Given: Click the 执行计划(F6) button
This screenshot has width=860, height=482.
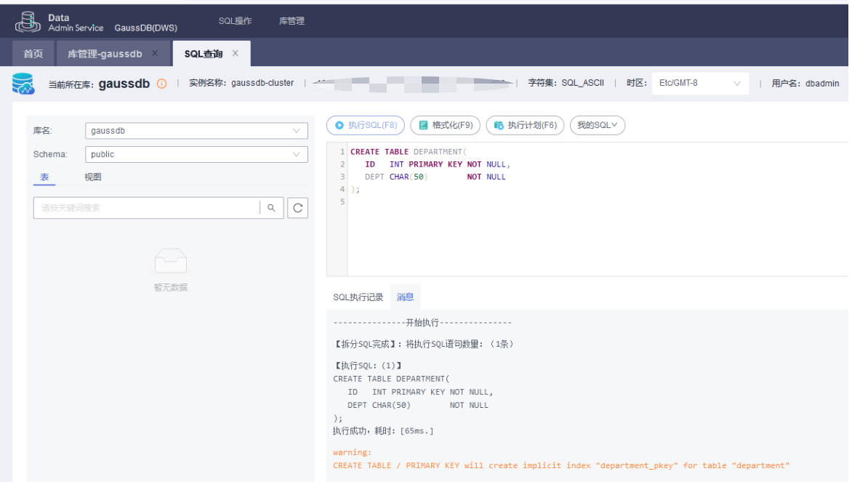Looking at the screenshot, I should [525, 125].
